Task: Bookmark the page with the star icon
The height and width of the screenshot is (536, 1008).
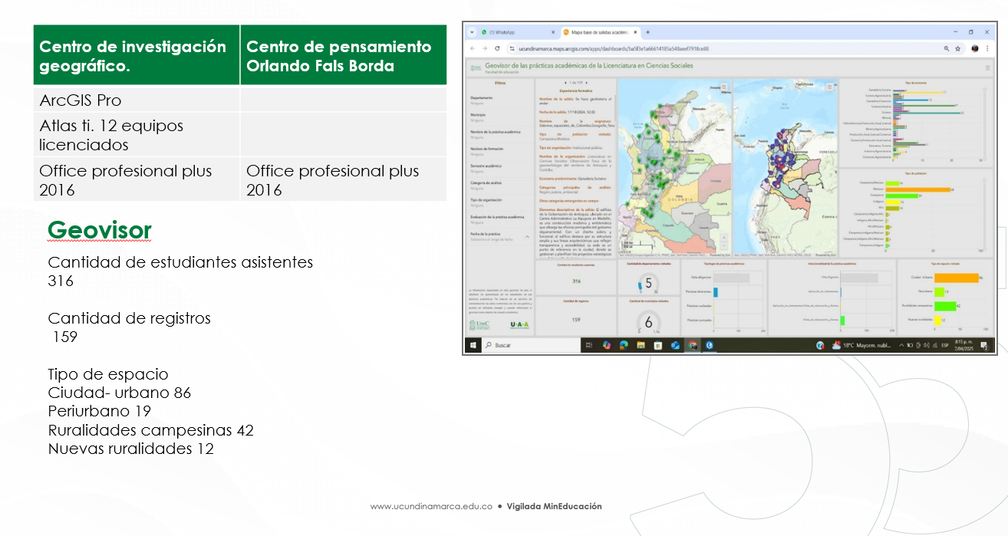Action: pyautogui.click(x=958, y=48)
